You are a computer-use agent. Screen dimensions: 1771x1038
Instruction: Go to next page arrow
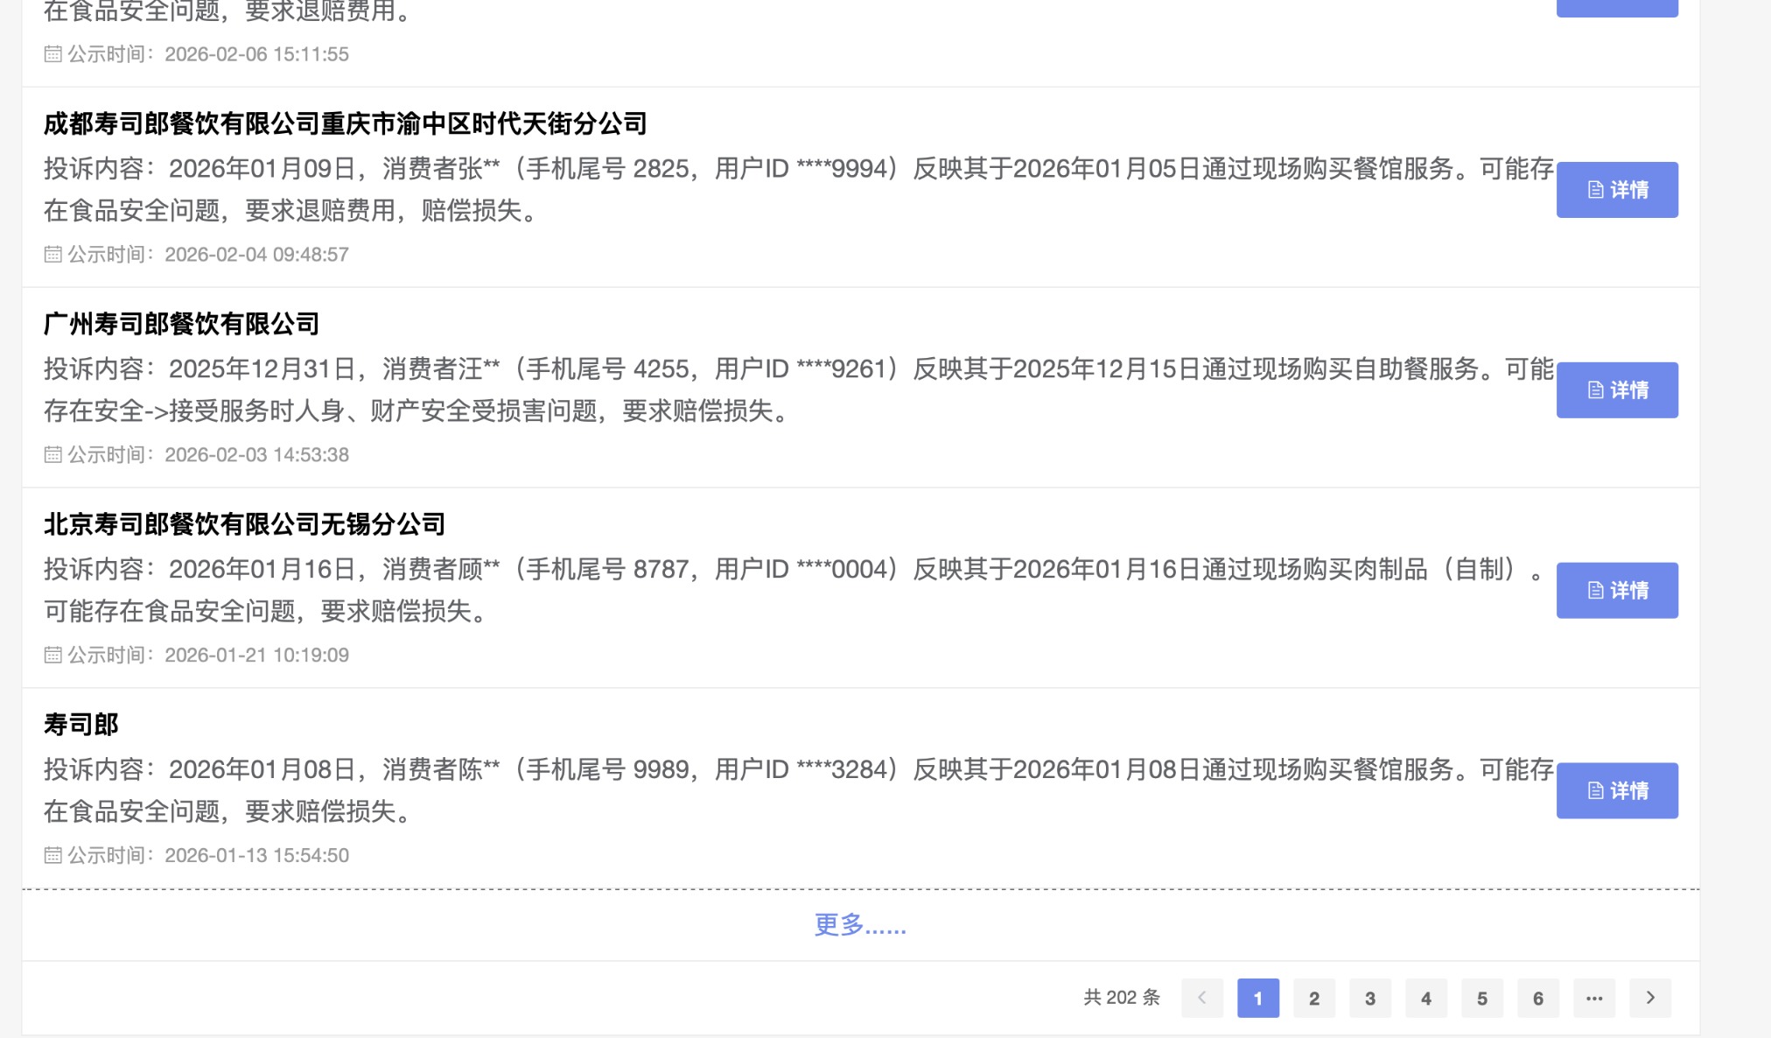pos(1650,998)
